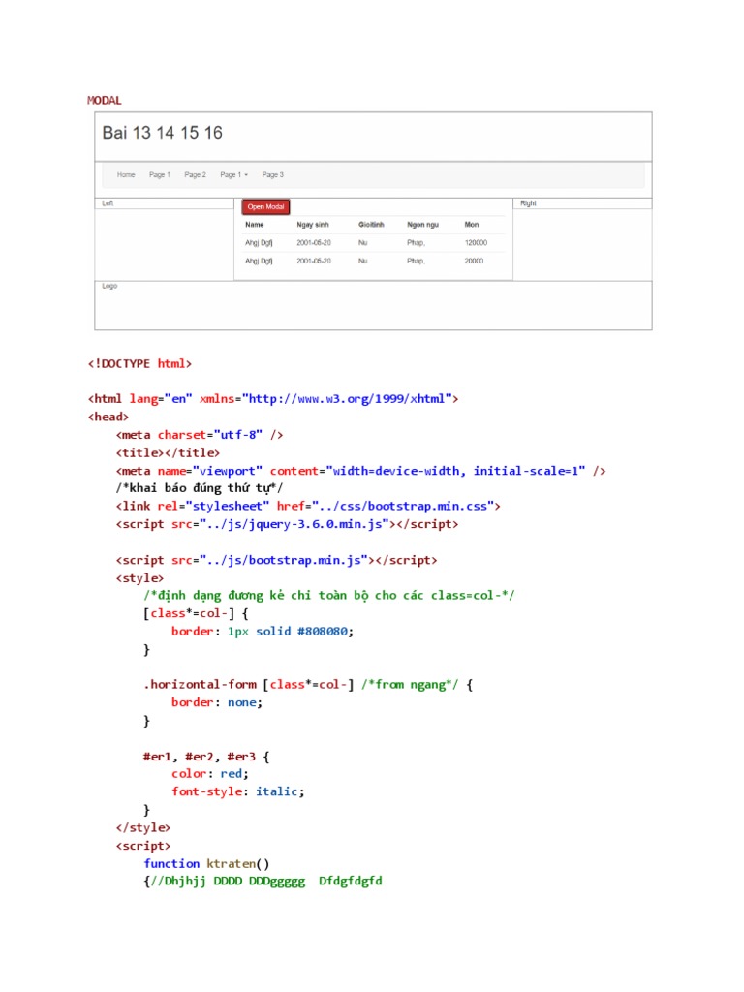Click the meta charset utf-8 line
Image resolution: width=744 pixels, height=992 pixels.
coord(200,435)
